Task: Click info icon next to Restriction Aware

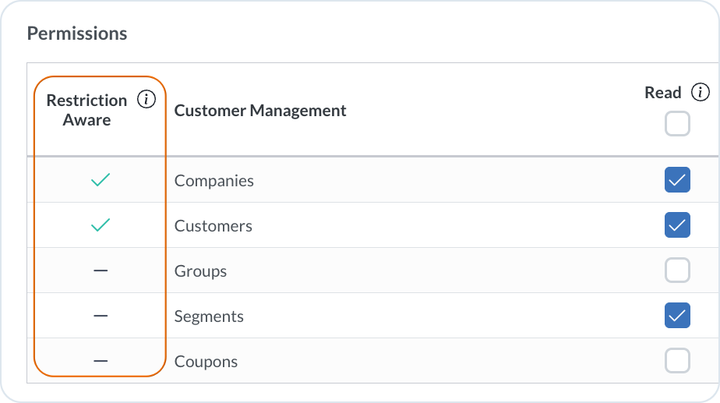Action: 146,100
